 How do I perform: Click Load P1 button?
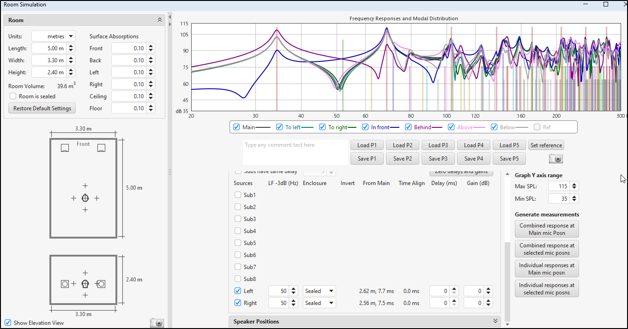(367, 145)
